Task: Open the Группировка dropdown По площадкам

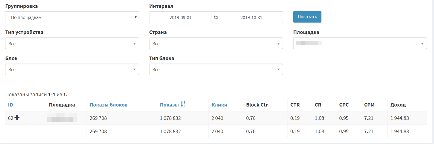Action: [x=72, y=17]
